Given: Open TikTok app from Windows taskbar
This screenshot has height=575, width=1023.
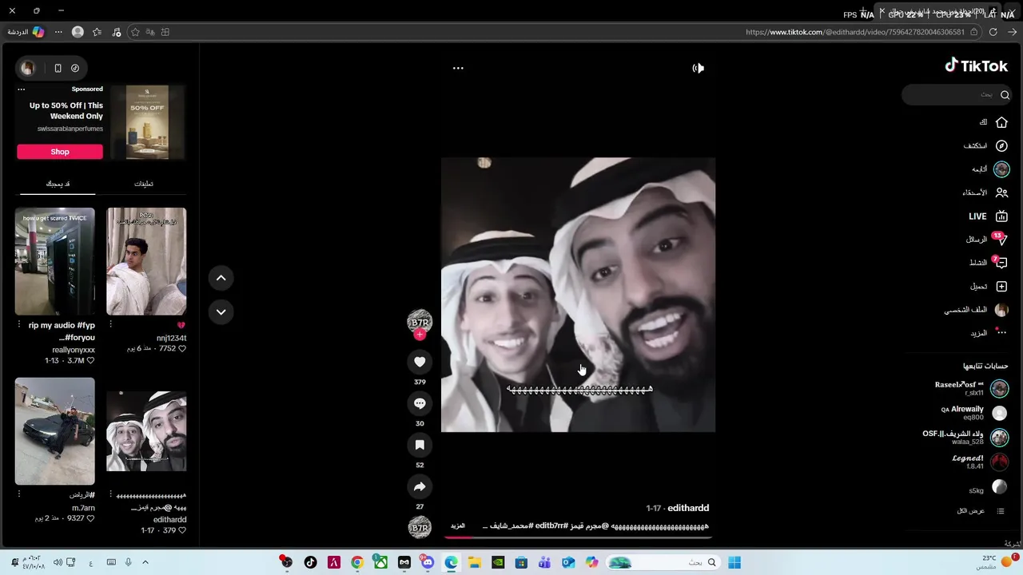Looking at the screenshot, I should (x=310, y=562).
